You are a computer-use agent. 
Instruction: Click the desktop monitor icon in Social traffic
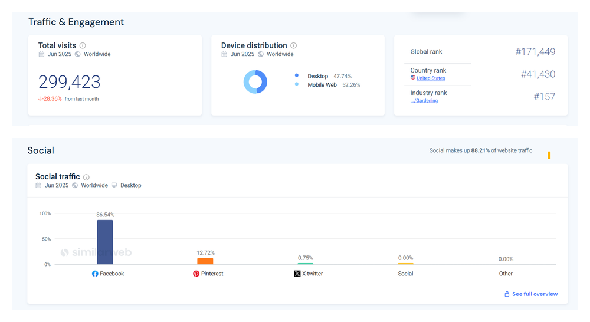coord(114,185)
